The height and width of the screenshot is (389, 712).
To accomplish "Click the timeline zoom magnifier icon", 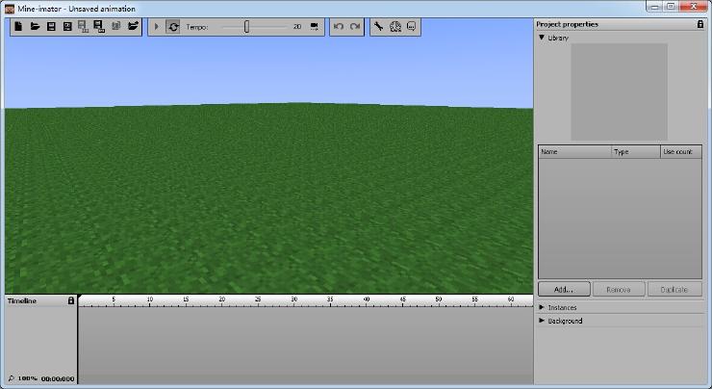I will [12, 378].
